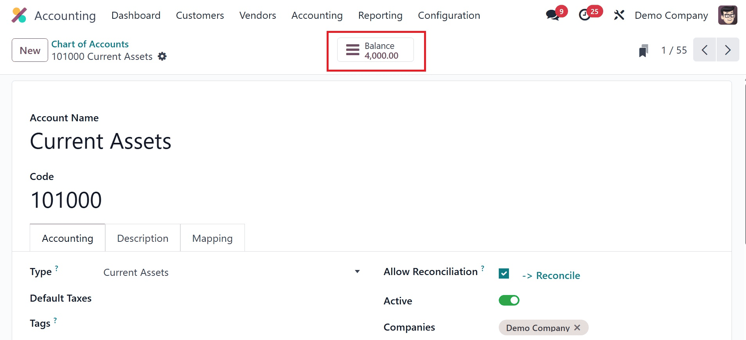Uncheck the Allow Reconciliation checkbox
The width and height of the screenshot is (746, 340).
(x=504, y=273)
